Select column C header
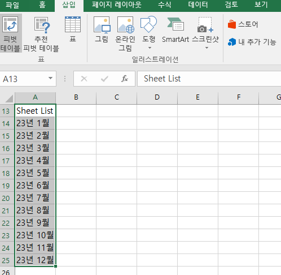281x275 pixels. point(117,98)
